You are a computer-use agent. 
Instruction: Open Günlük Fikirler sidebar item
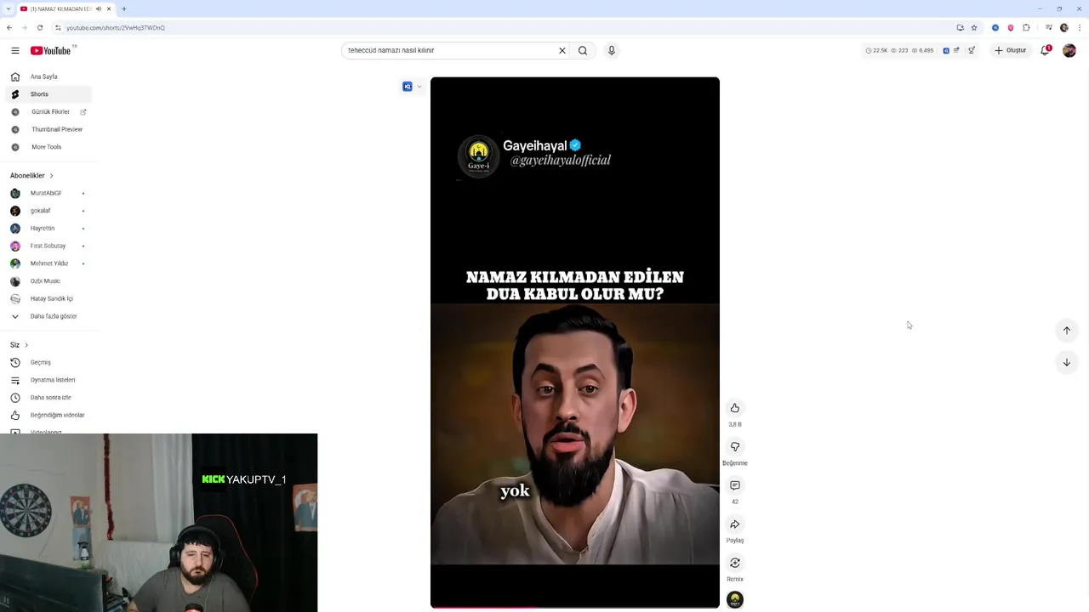[48, 111]
